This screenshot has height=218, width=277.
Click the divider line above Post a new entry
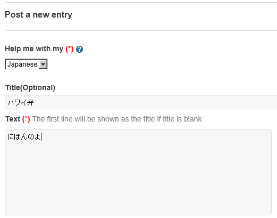point(141,3)
